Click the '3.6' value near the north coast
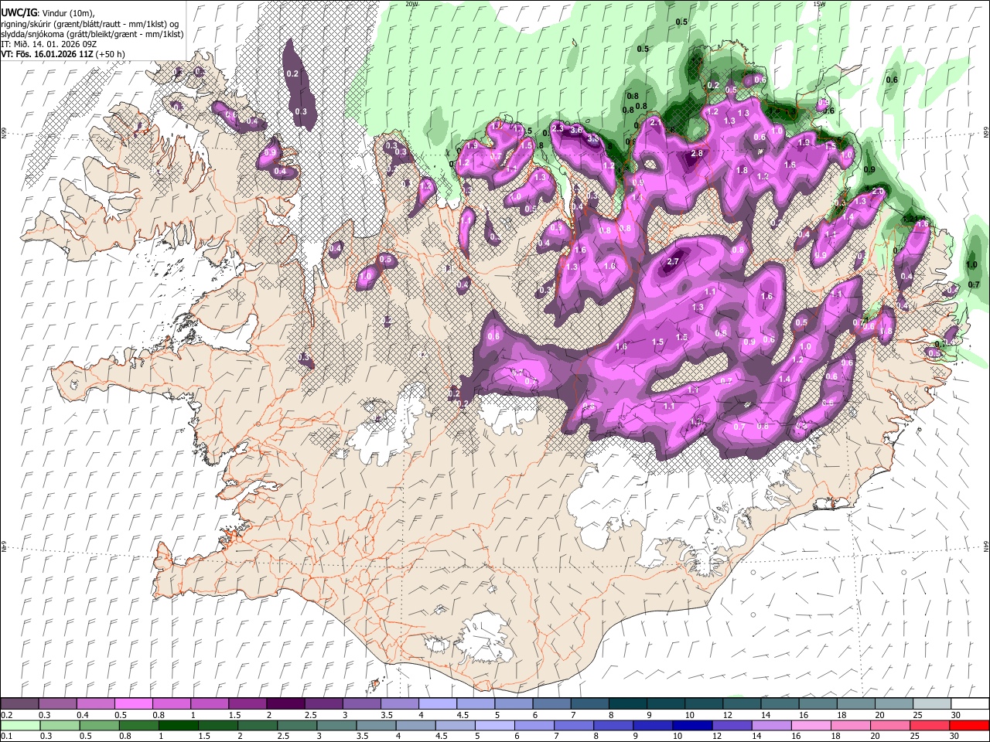Screen dimensions: 990x742 575,131
